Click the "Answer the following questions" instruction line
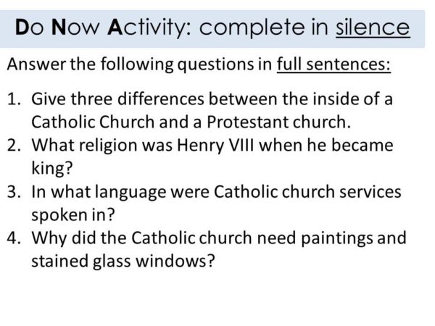This screenshot has height=326, width=435. 140,64
